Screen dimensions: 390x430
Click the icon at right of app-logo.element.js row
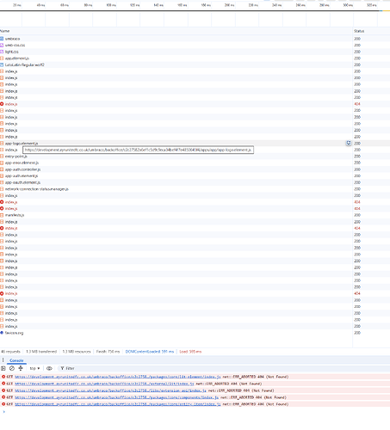pos(349,143)
